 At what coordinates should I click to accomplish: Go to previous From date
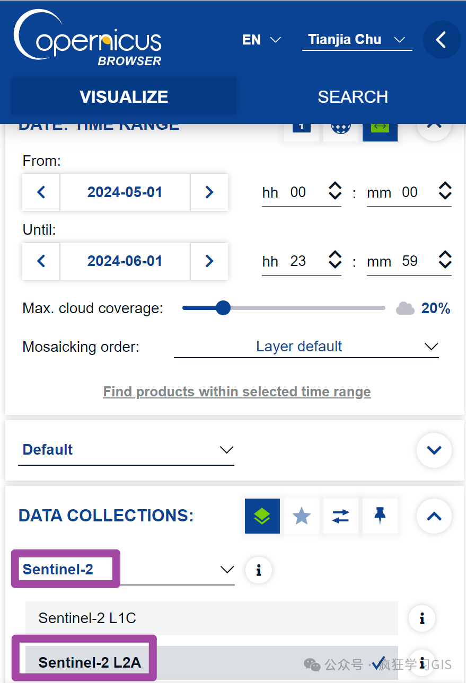(x=41, y=192)
